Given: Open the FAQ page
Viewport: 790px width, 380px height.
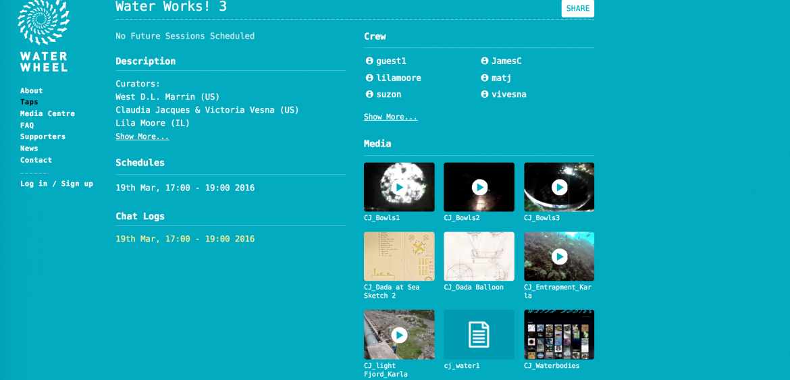Looking at the screenshot, I should (27, 126).
